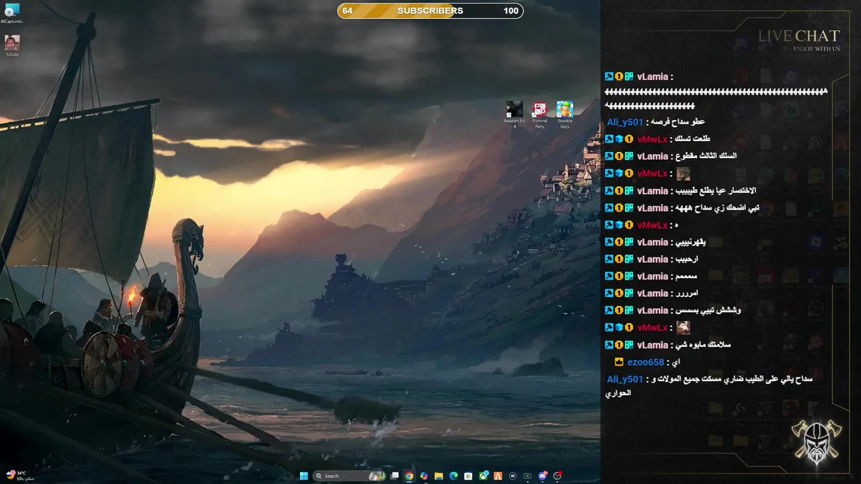Screen dimensions: 861x484
Task: Open Microsoft Store from the taskbar
Action: (468, 476)
